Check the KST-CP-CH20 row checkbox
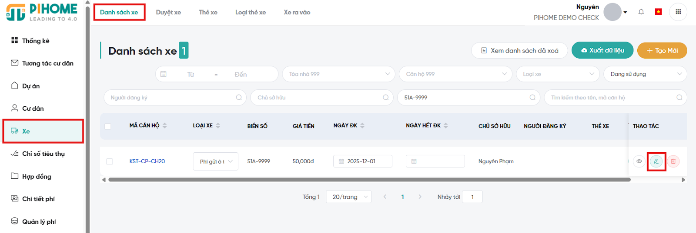Image resolution: width=696 pixels, height=233 pixels. pyautogui.click(x=110, y=161)
